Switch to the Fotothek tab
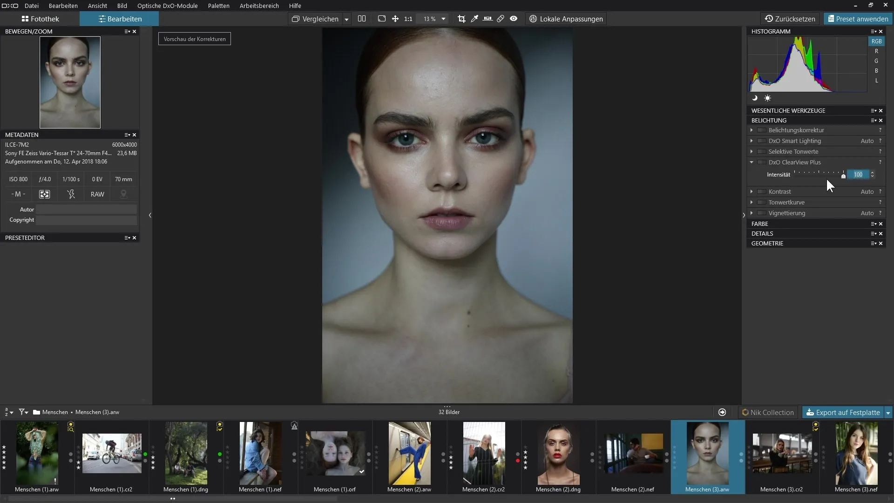This screenshot has height=503, width=894. coord(41,19)
